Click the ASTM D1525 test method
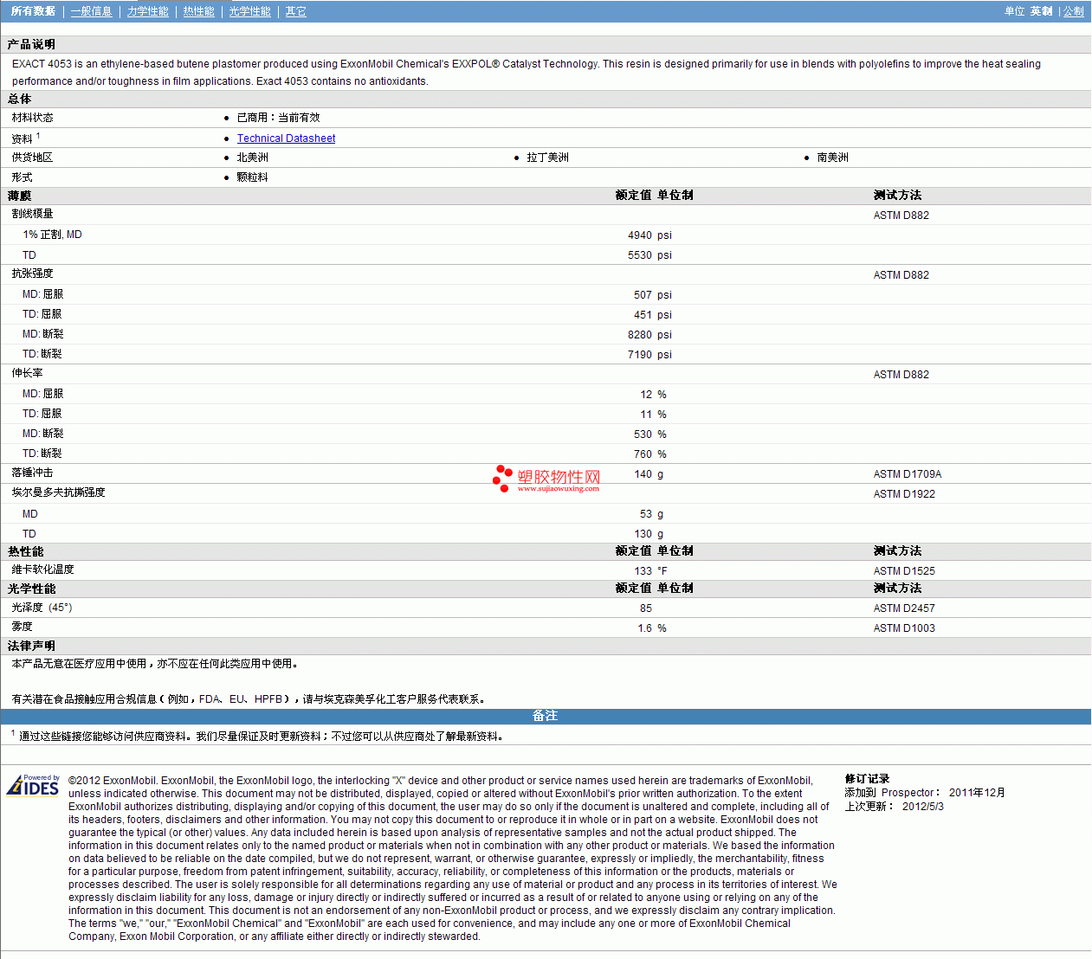Viewport: 1092px width, 959px height. (x=904, y=571)
